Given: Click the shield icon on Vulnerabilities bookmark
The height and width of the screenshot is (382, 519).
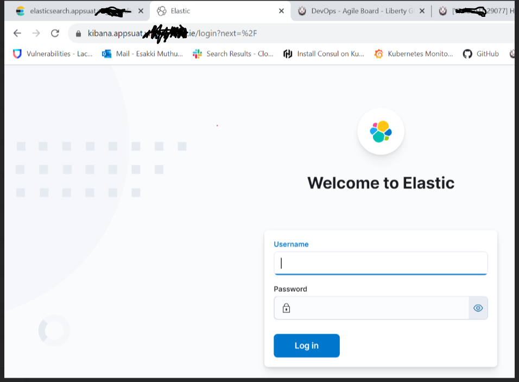Looking at the screenshot, I should click(x=17, y=54).
